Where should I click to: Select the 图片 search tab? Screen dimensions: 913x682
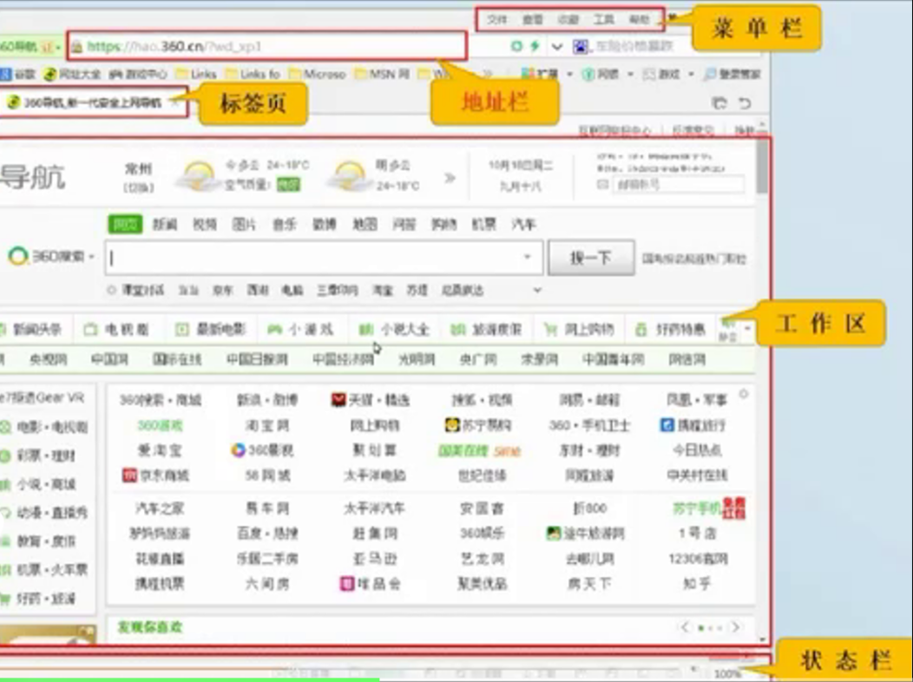[245, 224]
